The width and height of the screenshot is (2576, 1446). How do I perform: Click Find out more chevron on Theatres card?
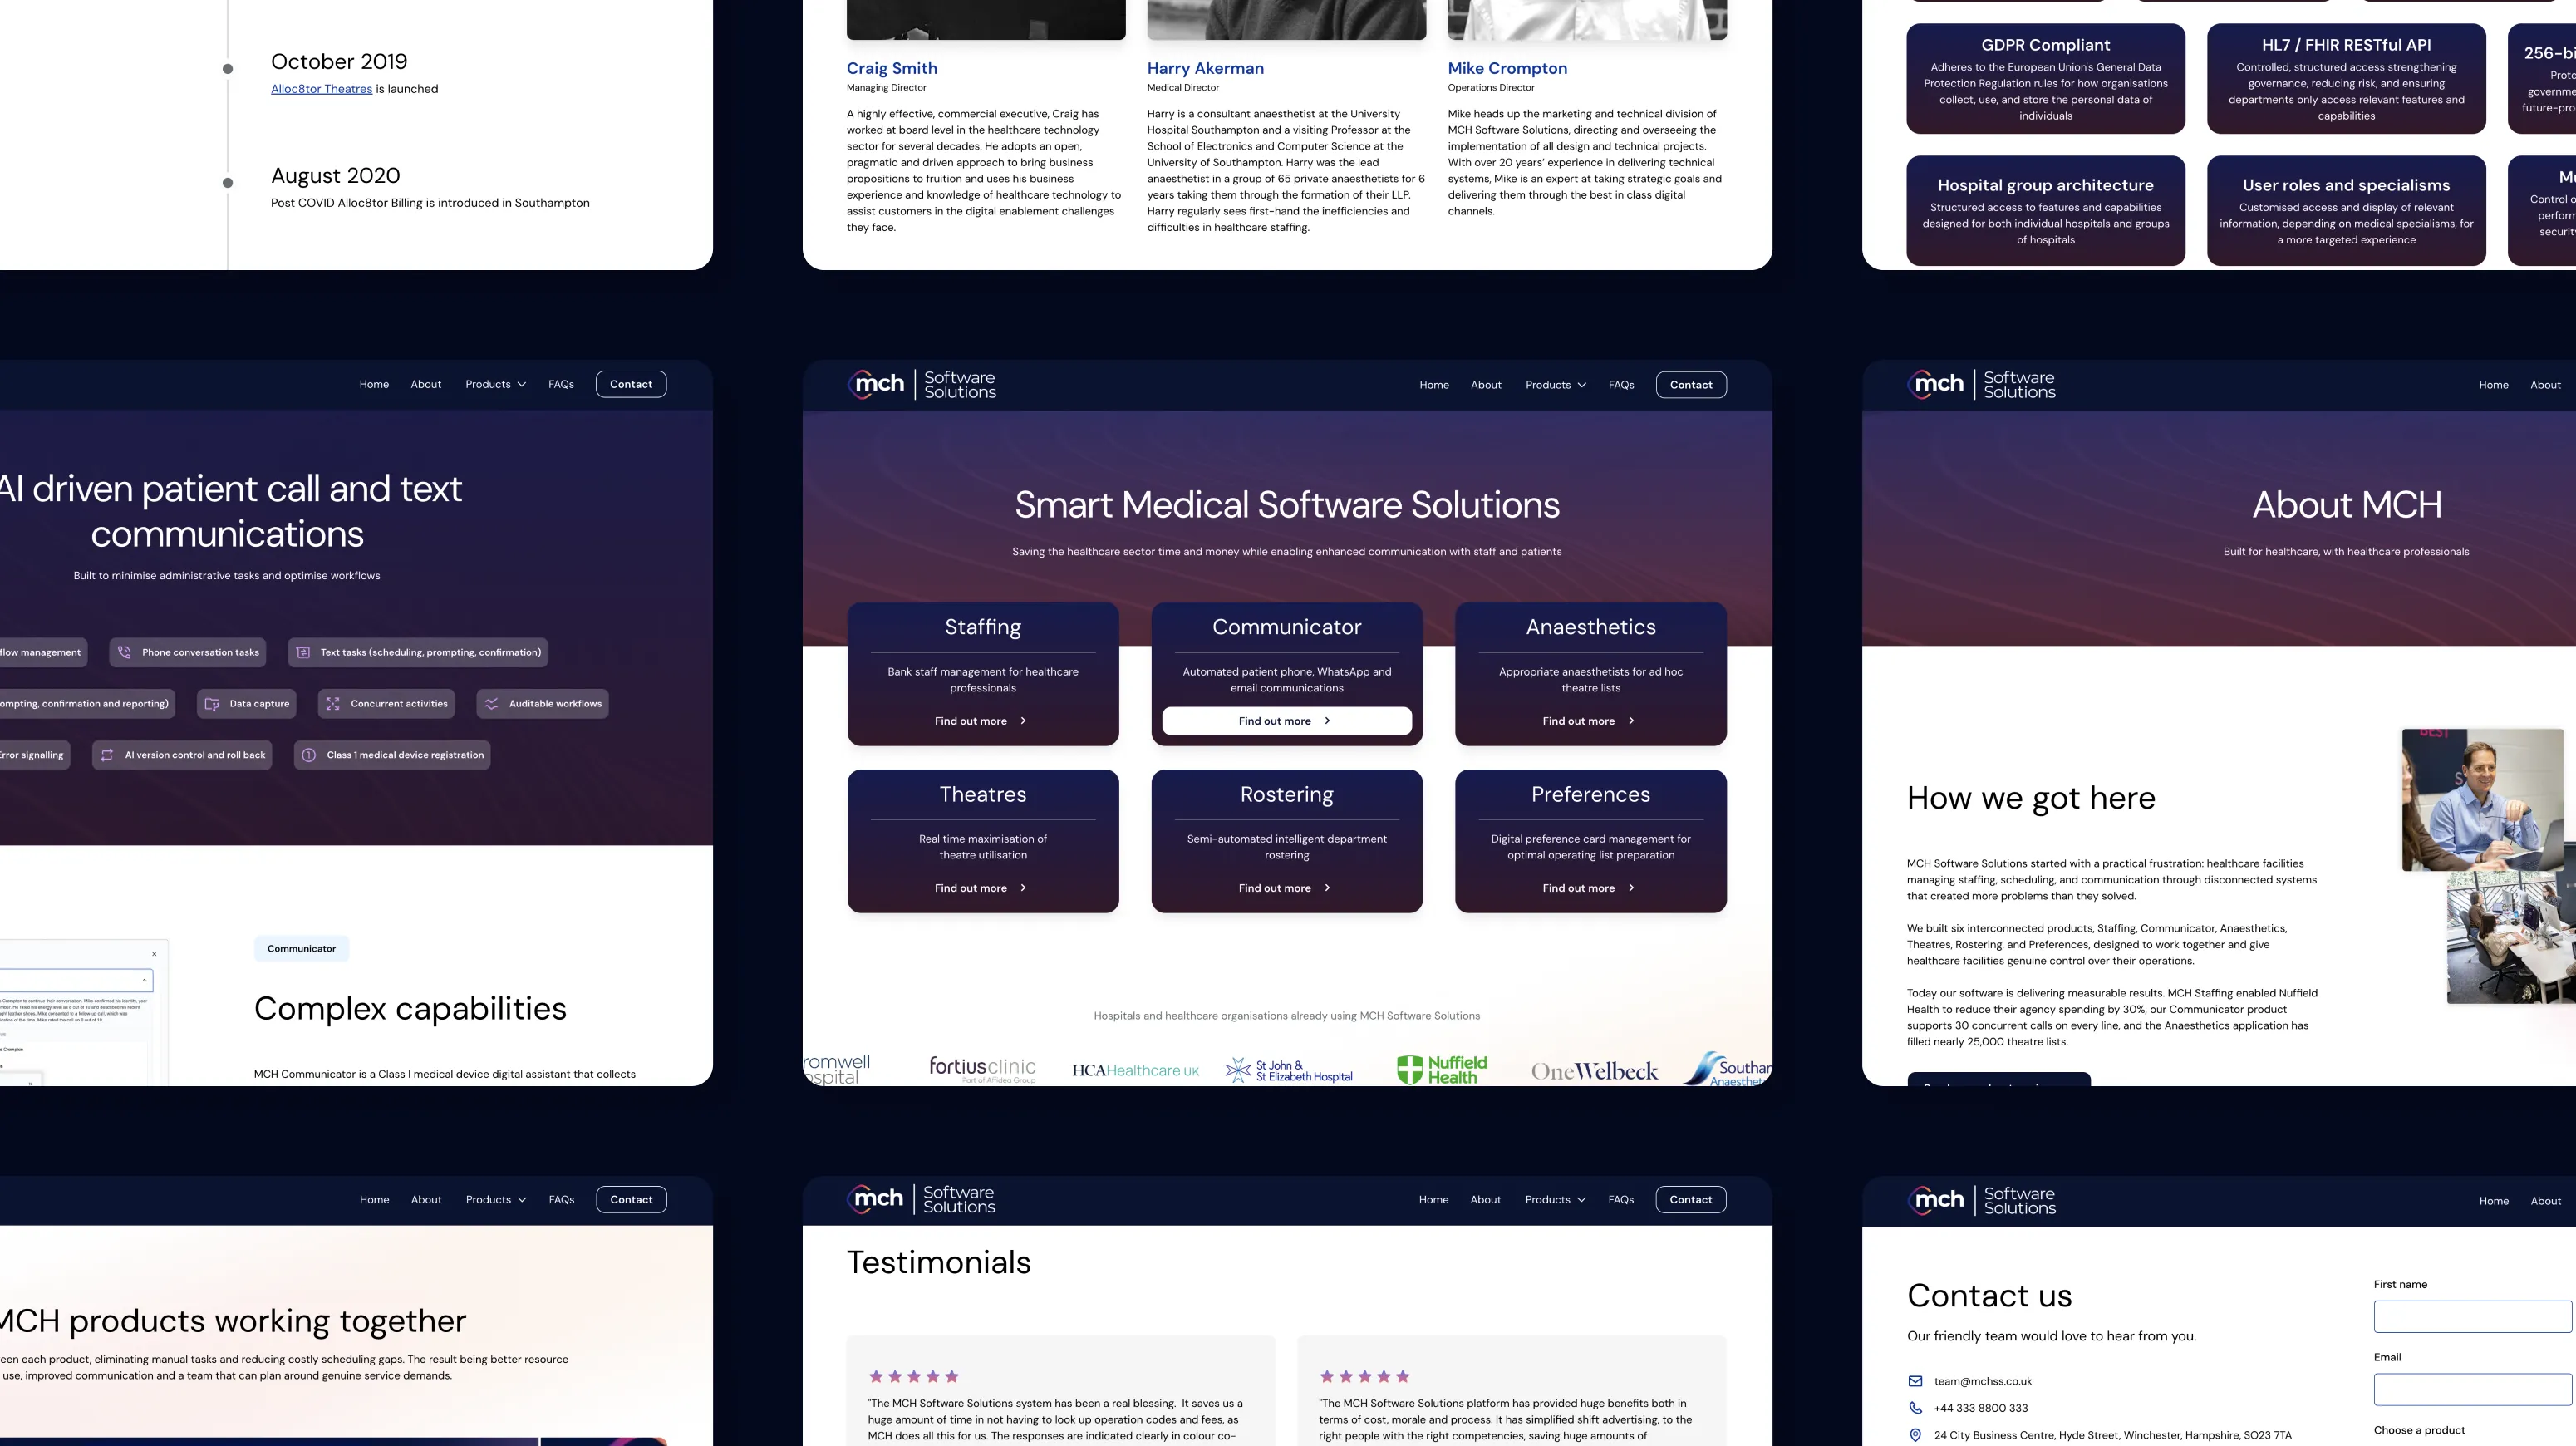click(x=1023, y=888)
